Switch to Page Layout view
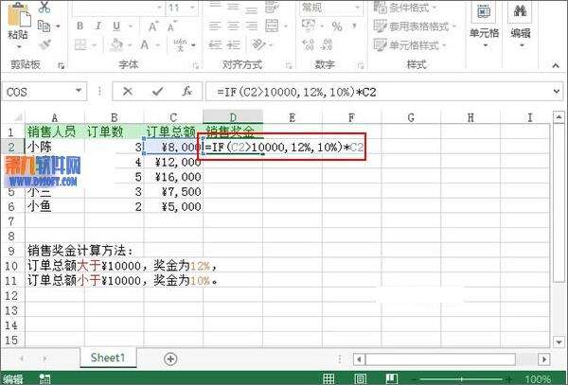 [360, 378]
